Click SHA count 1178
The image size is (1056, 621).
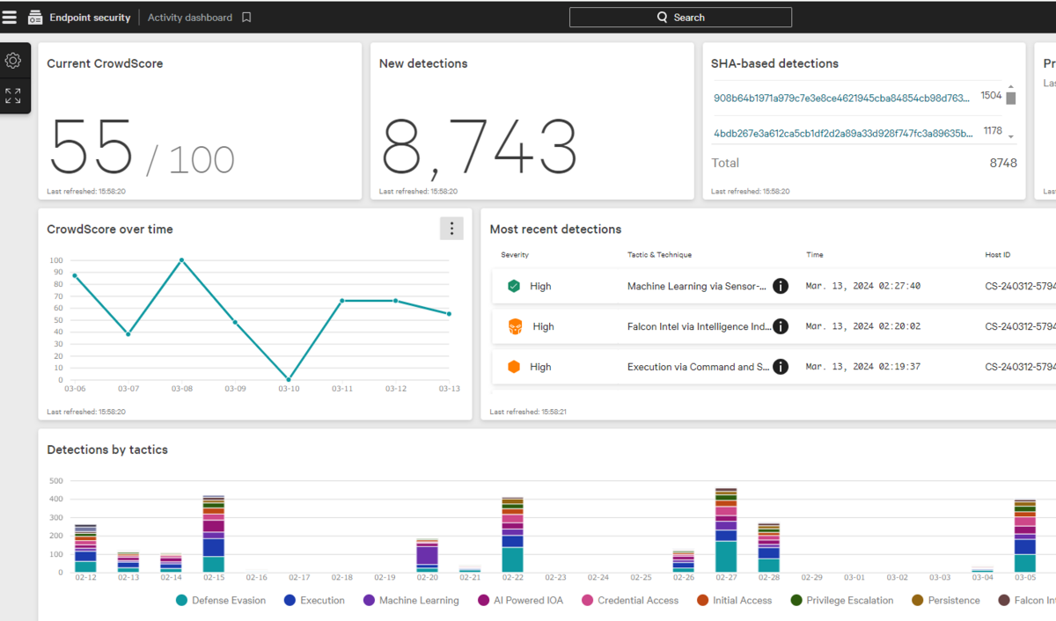[x=993, y=130]
